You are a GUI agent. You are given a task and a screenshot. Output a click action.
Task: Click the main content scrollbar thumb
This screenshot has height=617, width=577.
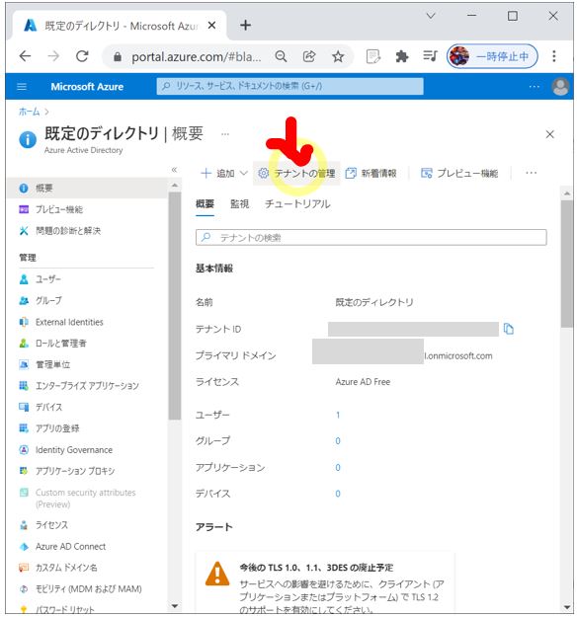pos(567,264)
